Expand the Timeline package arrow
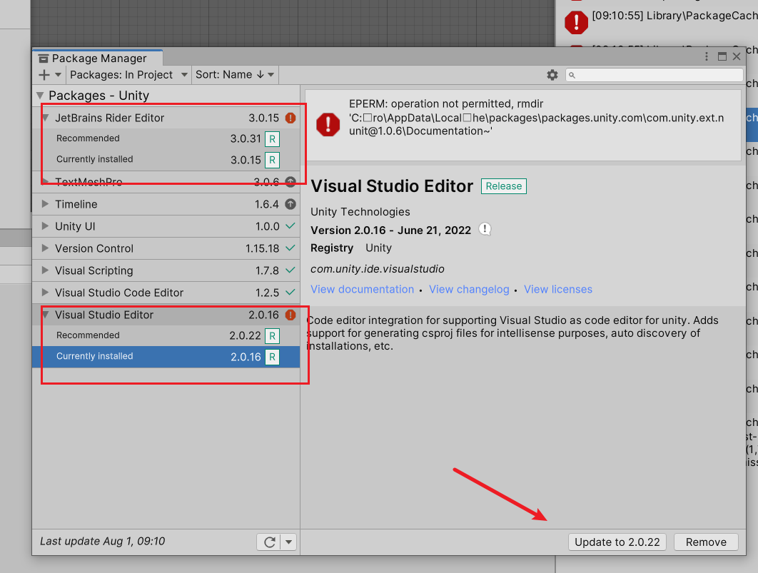 [x=45, y=204]
